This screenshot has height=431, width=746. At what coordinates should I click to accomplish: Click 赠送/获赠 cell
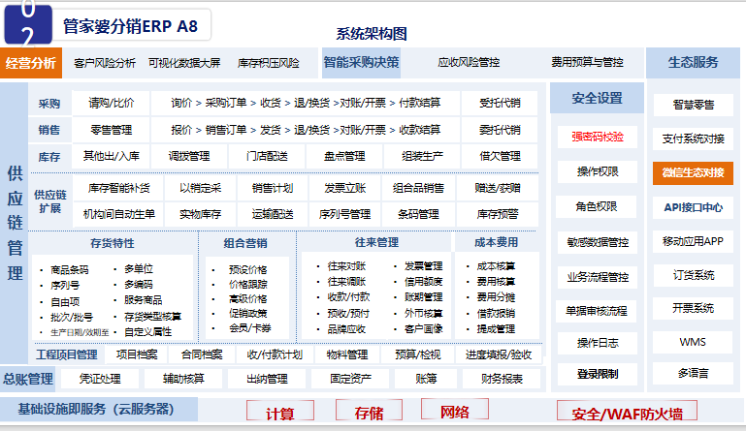(x=498, y=188)
